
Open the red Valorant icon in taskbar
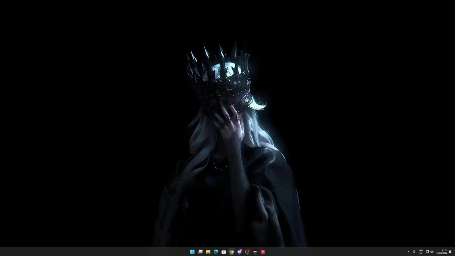(263, 252)
